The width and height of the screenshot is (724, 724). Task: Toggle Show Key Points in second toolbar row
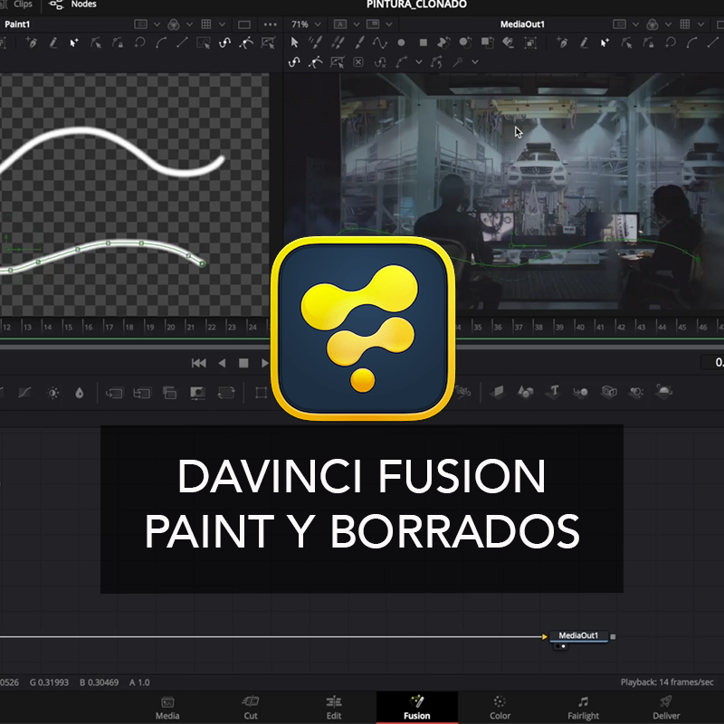click(294, 62)
